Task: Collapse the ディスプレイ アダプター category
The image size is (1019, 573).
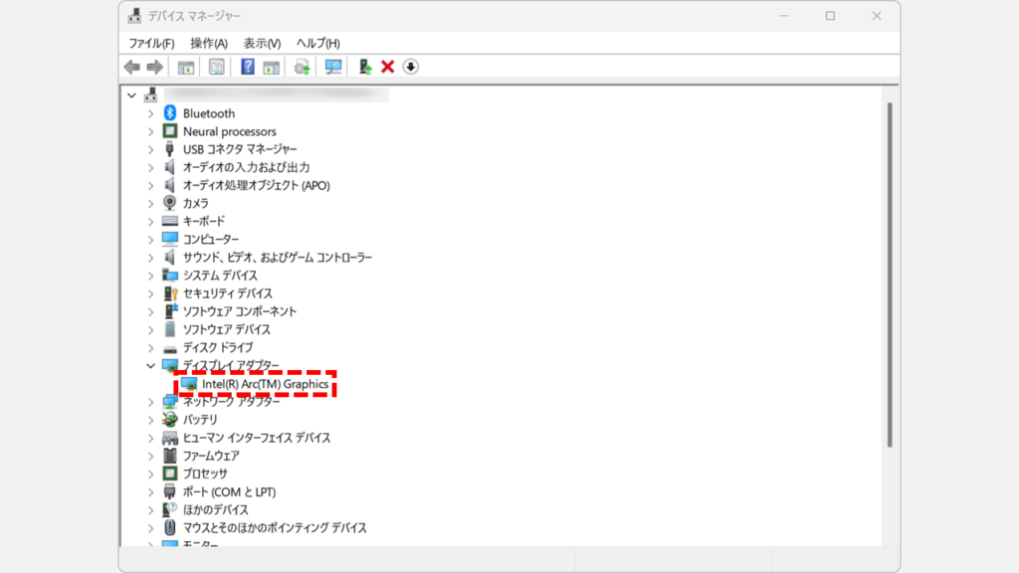Action: [150, 366]
